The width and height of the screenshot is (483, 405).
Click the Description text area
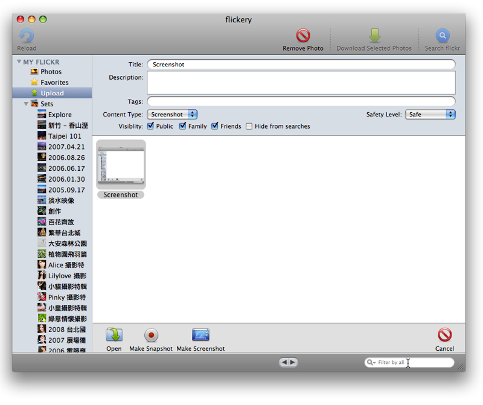tap(301, 83)
